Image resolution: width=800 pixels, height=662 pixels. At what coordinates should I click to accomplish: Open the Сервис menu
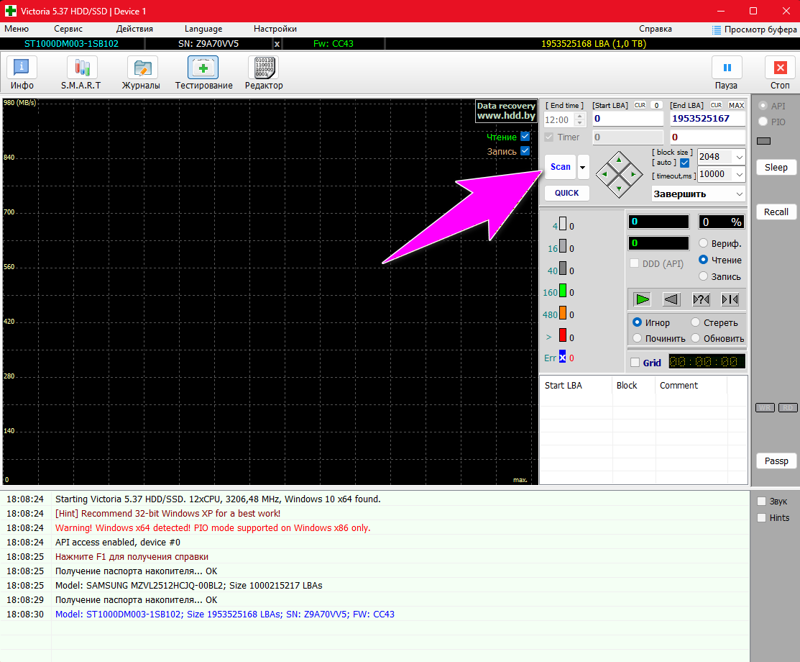click(x=68, y=29)
